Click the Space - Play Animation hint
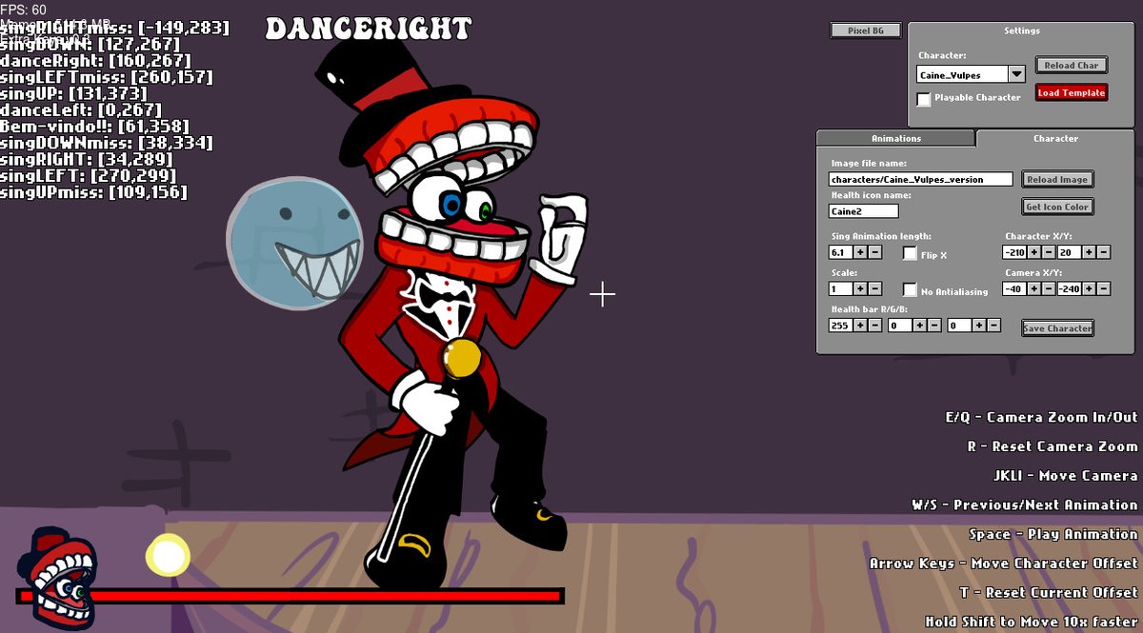1143x633 pixels. click(x=1053, y=534)
